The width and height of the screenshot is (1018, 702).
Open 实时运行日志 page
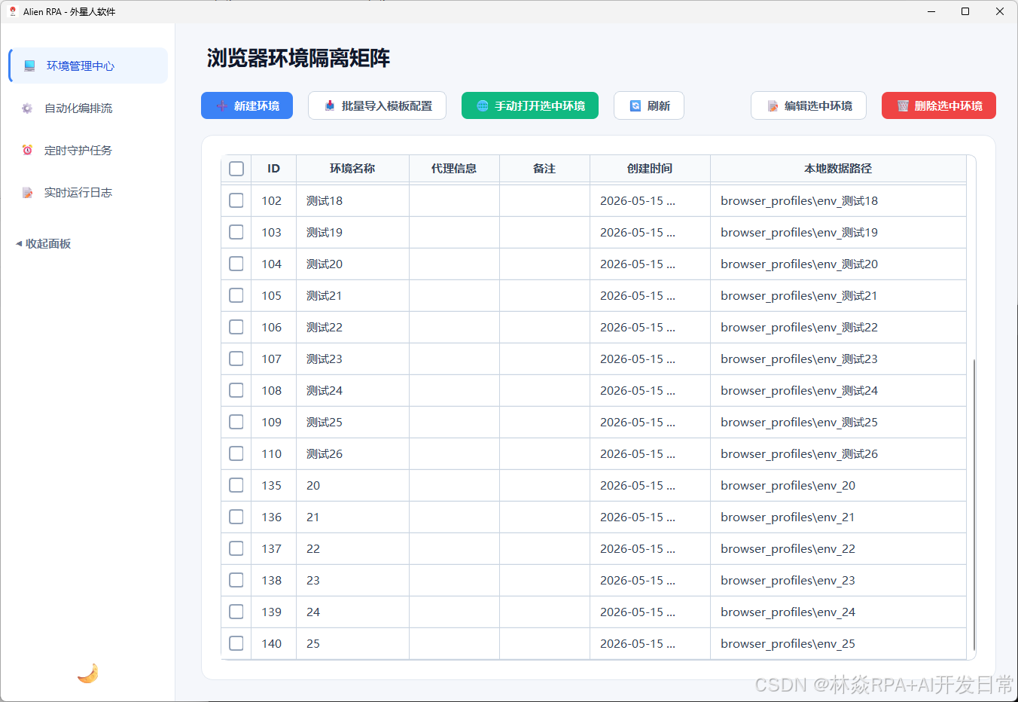[x=87, y=193]
